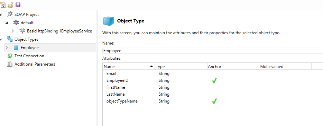Screen dimensions: 323x126
Task: Sort attributes by Type column header
Action: [x=181, y=66]
